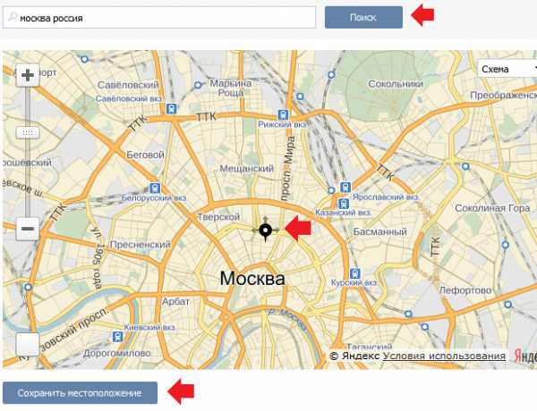This screenshot has height=411, width=537.
Task: Zoom in with the plus button
Action: coord(28,75)
